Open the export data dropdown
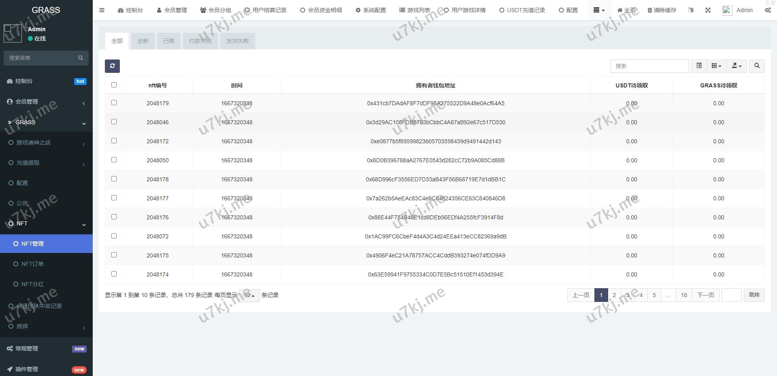Image resolution: width=777 pixels, height=376 pixels. click(737, 66)
